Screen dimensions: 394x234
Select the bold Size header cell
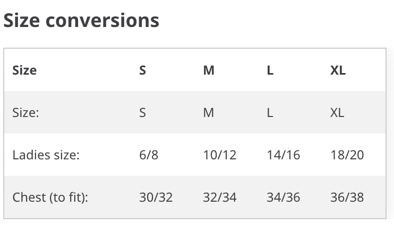pyautogui.click(x=24, y=70)
